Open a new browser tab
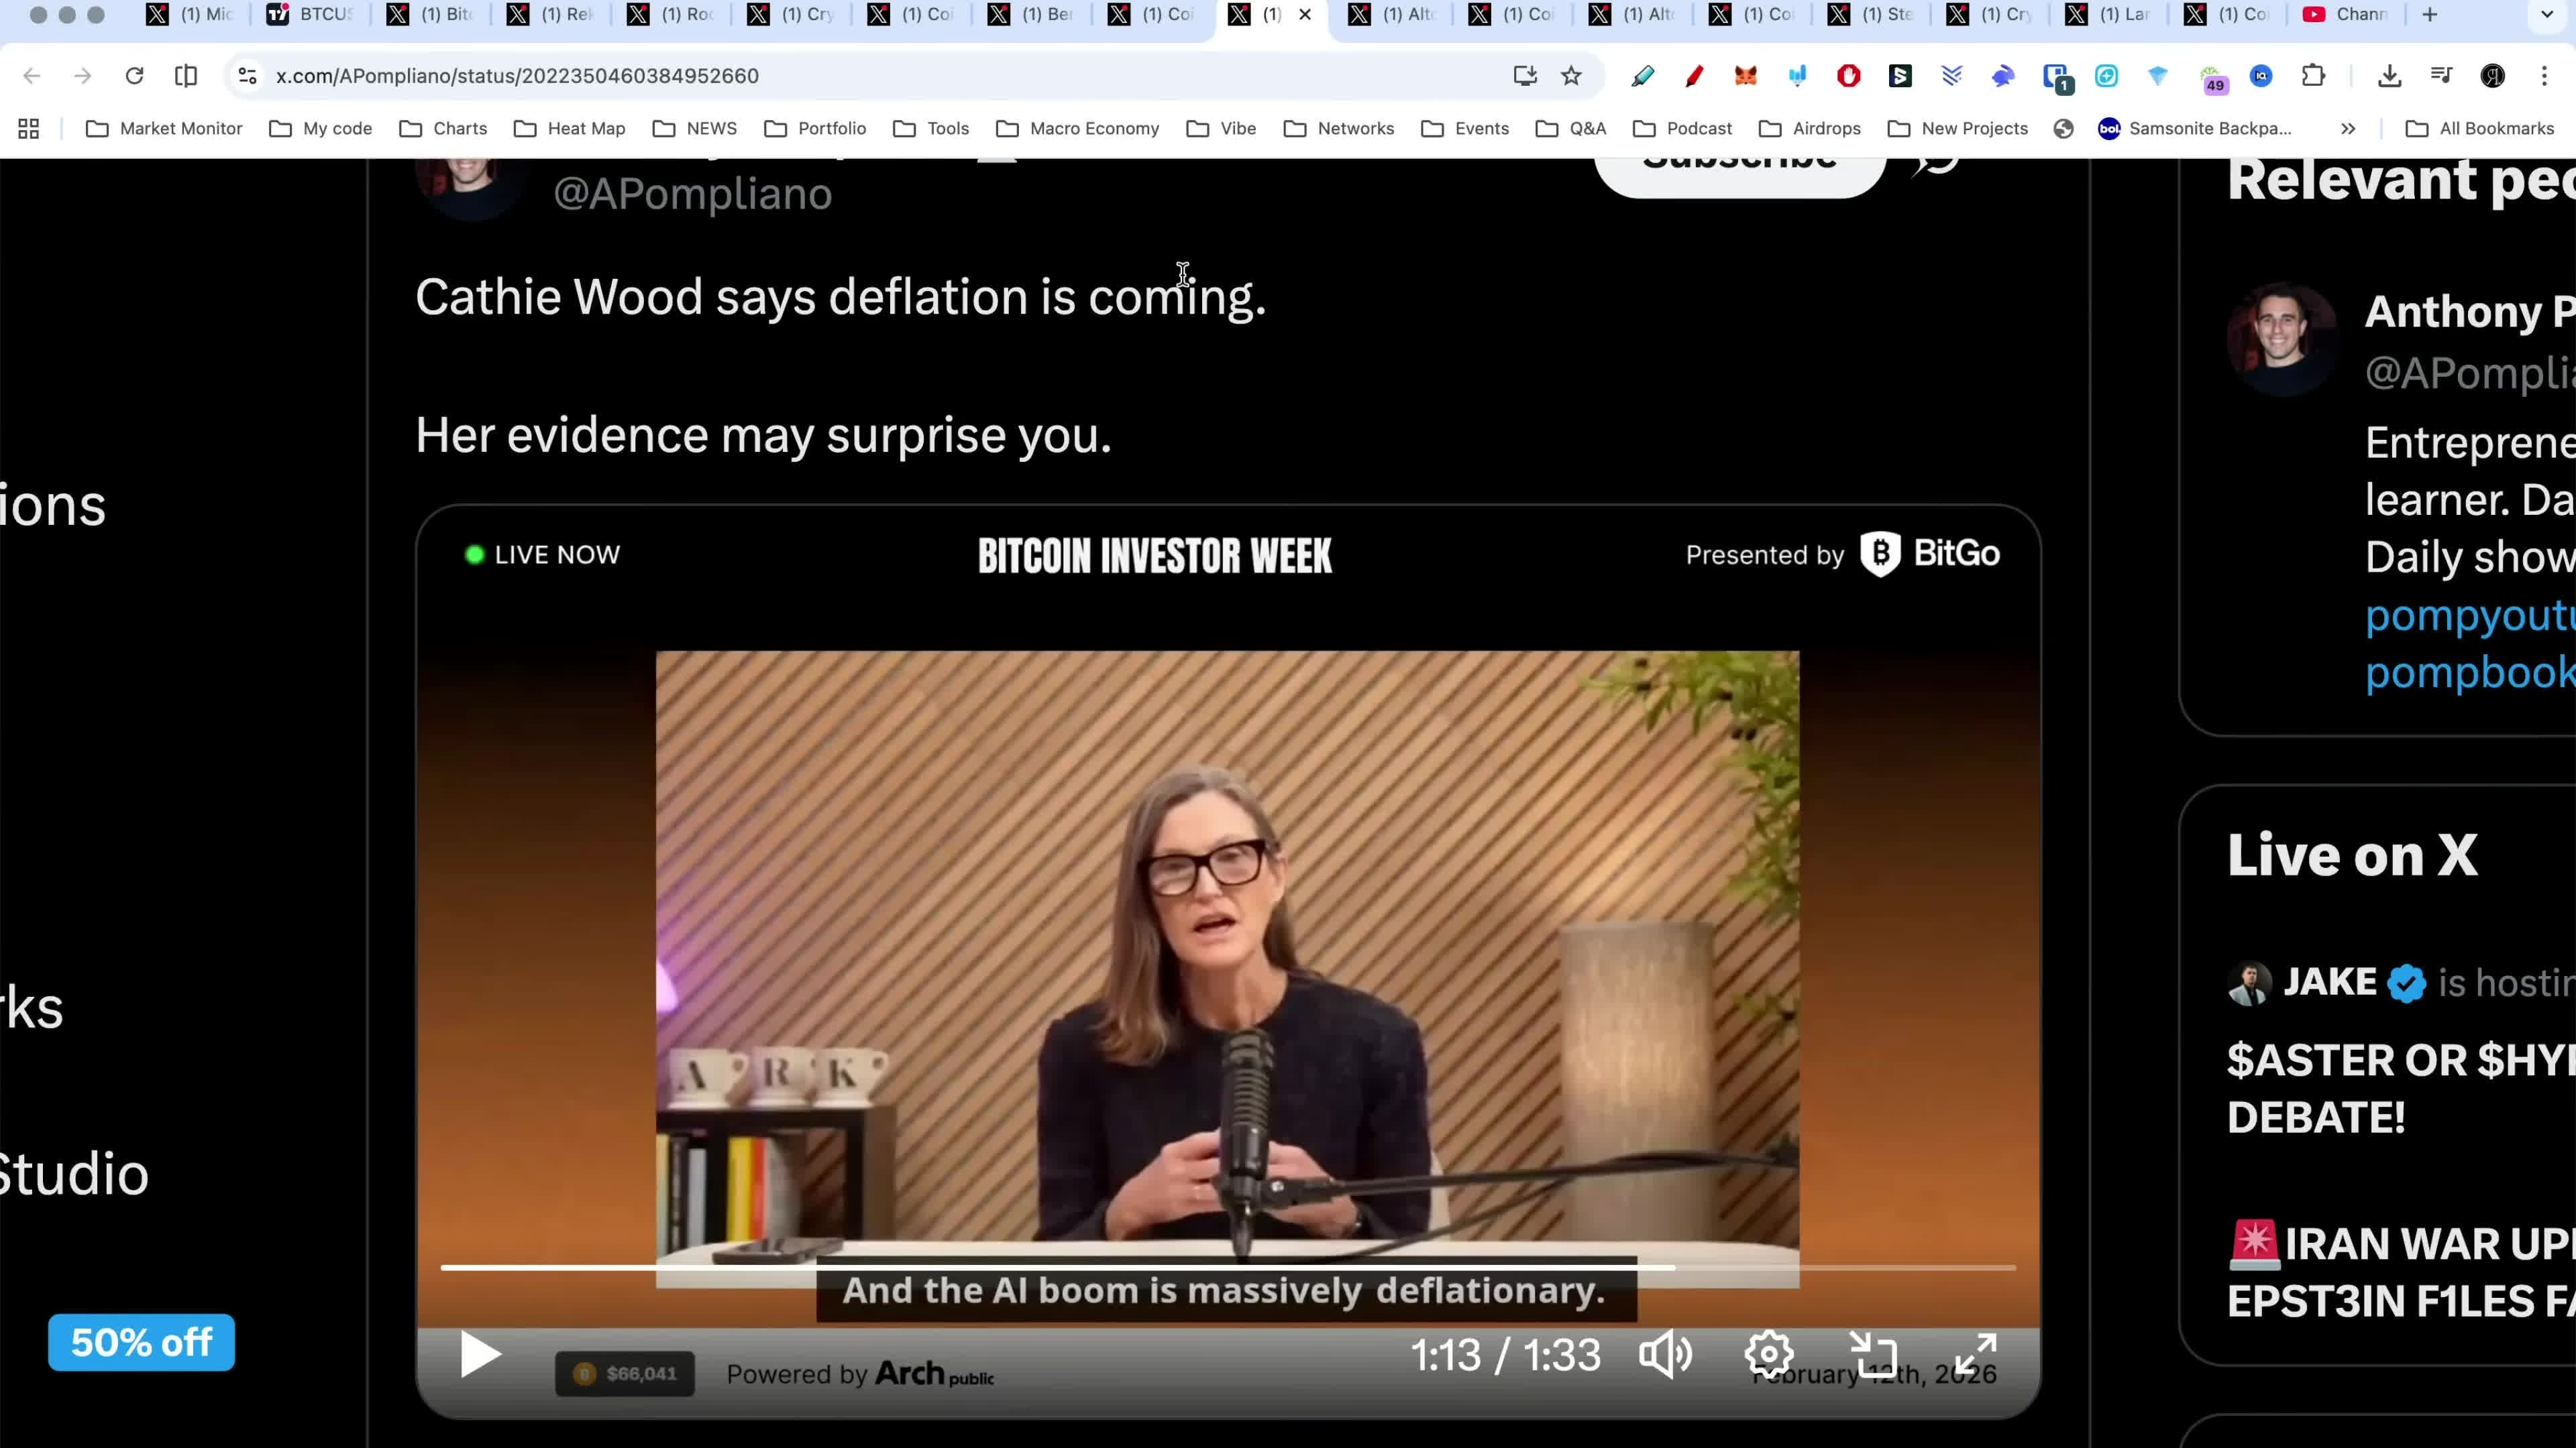 click(2430, 14)
